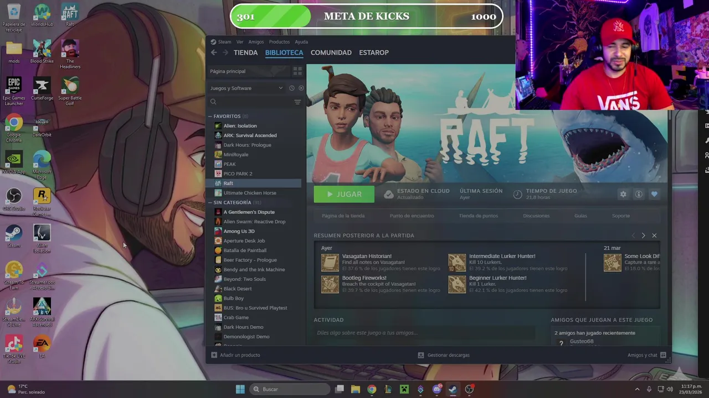Open Punto de encuentro link
Viewport: 709px width, 398px height.
pyautogui.click(x=412, y=216)
